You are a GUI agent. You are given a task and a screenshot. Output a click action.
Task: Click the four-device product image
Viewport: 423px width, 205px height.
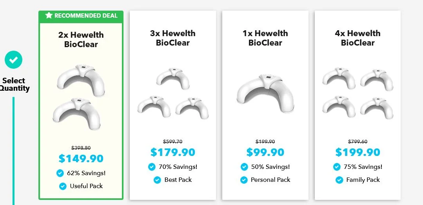[x=358, y=93]
